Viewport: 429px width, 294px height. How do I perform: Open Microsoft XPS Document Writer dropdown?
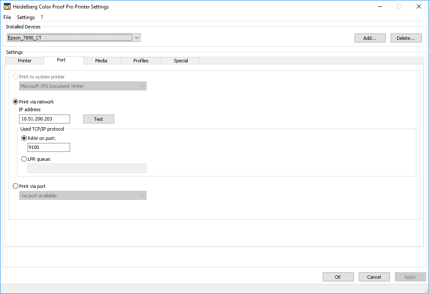(83, 86)
